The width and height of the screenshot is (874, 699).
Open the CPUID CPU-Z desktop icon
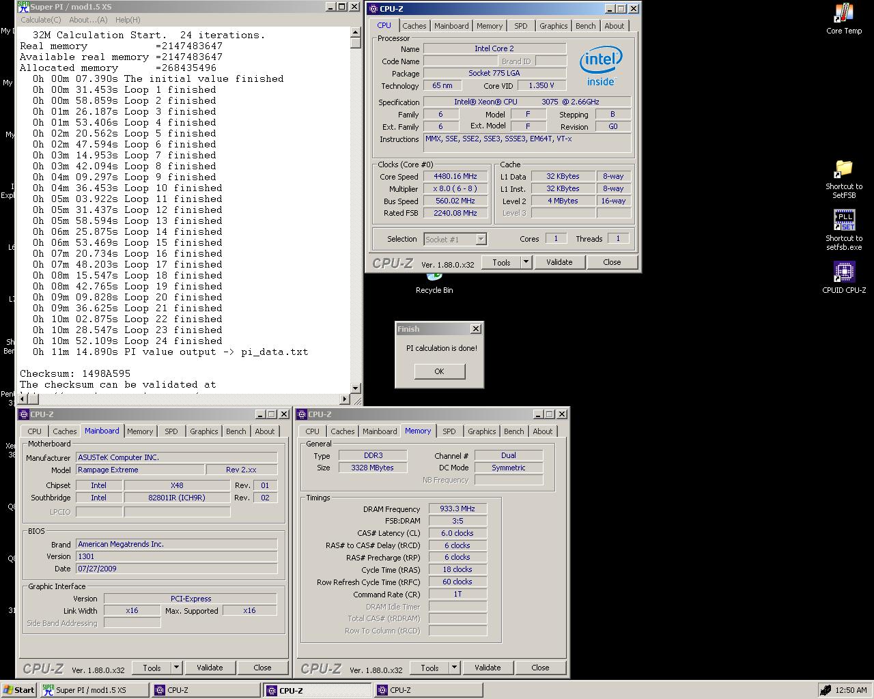[x=844, y=278]
